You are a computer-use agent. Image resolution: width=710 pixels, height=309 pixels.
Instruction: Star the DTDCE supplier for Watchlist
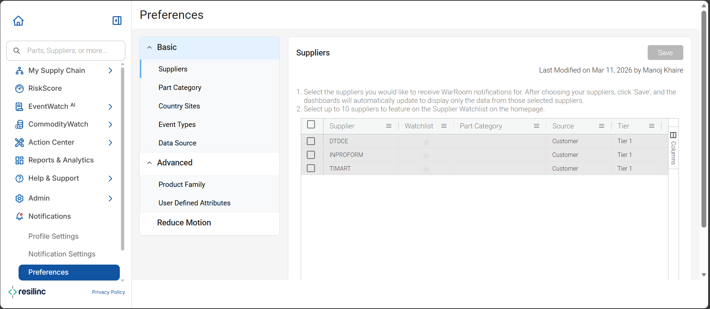point(426,141)
